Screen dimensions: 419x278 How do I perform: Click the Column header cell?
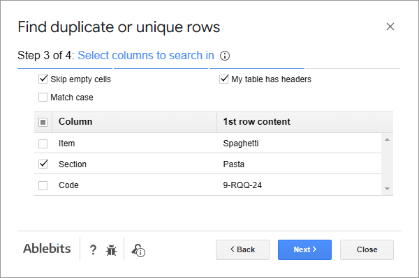coord(134,122)
